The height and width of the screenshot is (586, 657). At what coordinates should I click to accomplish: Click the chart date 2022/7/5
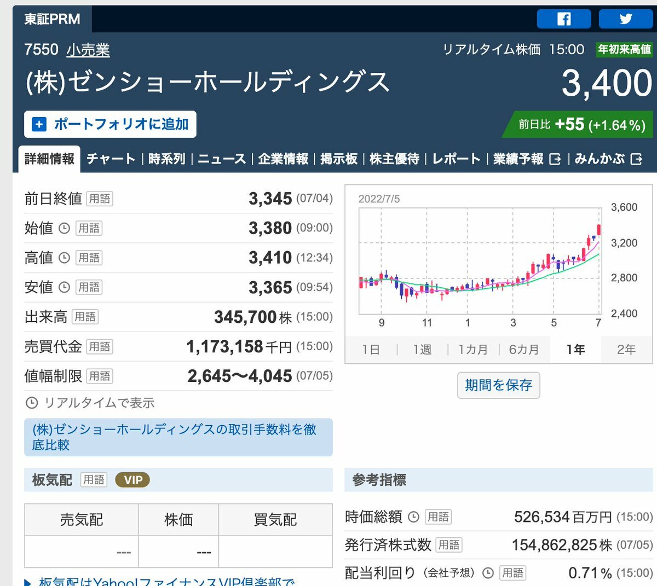[379, 199]
